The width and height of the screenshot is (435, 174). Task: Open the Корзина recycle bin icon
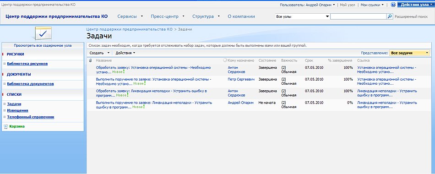(x=5, y=126)
